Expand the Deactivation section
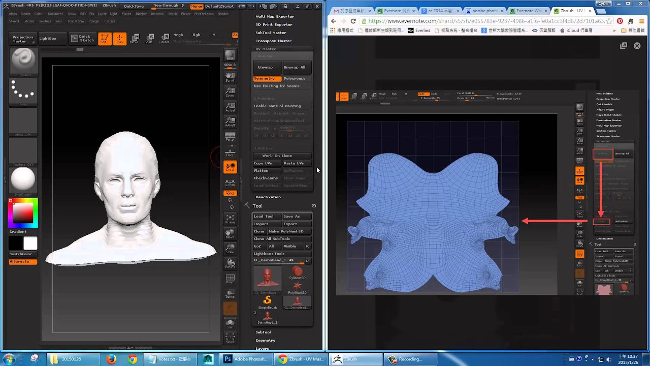The image size is (650, 366). (268, 197)
